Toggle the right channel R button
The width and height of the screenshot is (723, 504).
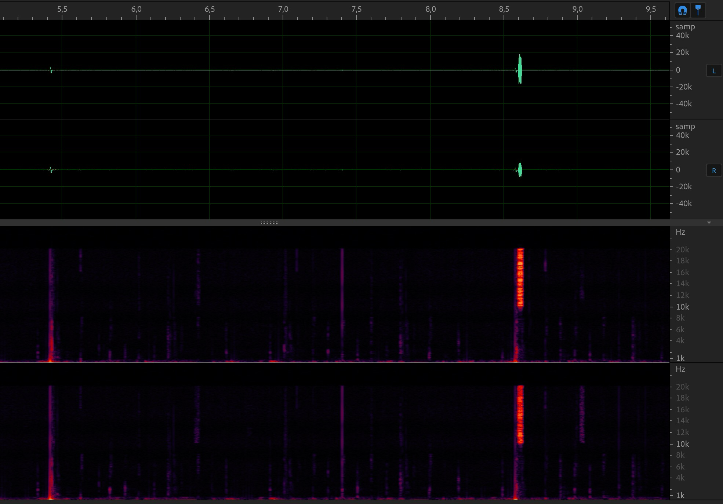714,171
